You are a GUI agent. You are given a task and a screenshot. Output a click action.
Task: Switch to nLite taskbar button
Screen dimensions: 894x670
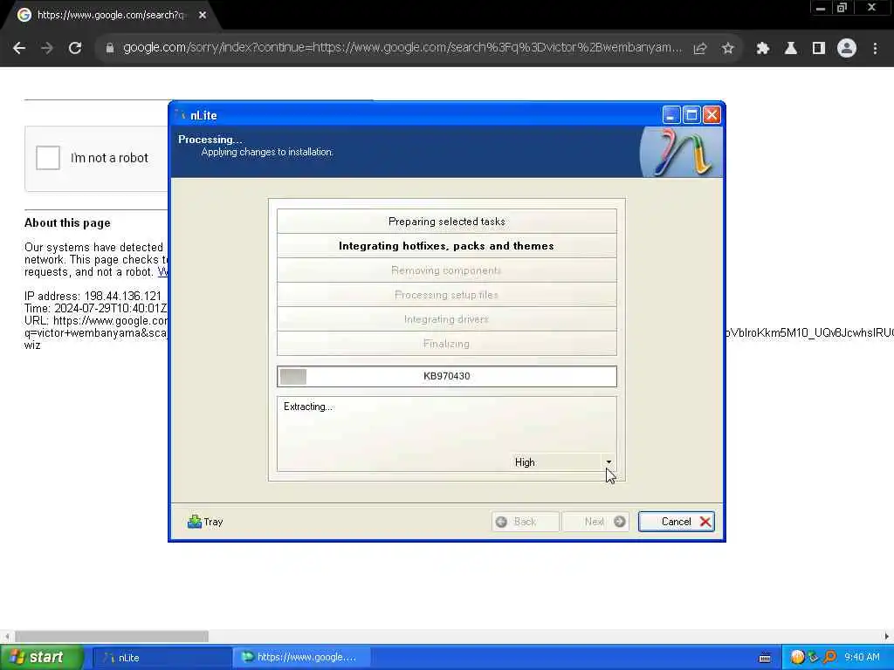(162, 658)
